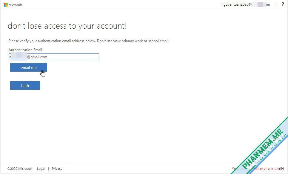Click the don't lose access heading
Viewport: 288px width, 174px height.
[x=67, y=26]
